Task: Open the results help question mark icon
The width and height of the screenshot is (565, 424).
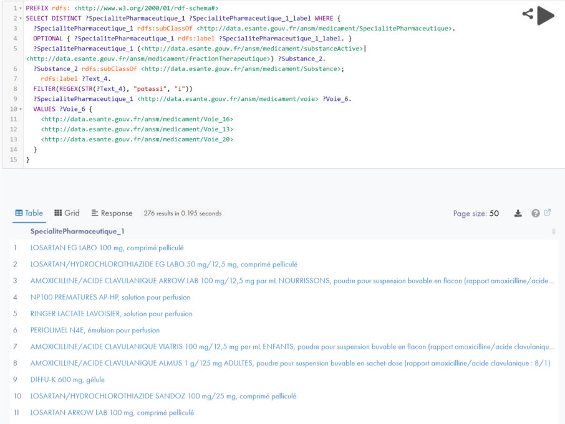Action: 535,214
